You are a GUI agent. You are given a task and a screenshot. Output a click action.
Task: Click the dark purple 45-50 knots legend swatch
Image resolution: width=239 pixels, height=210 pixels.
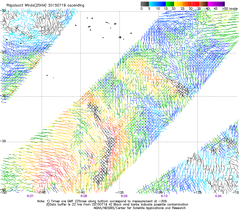click(220, 4)
